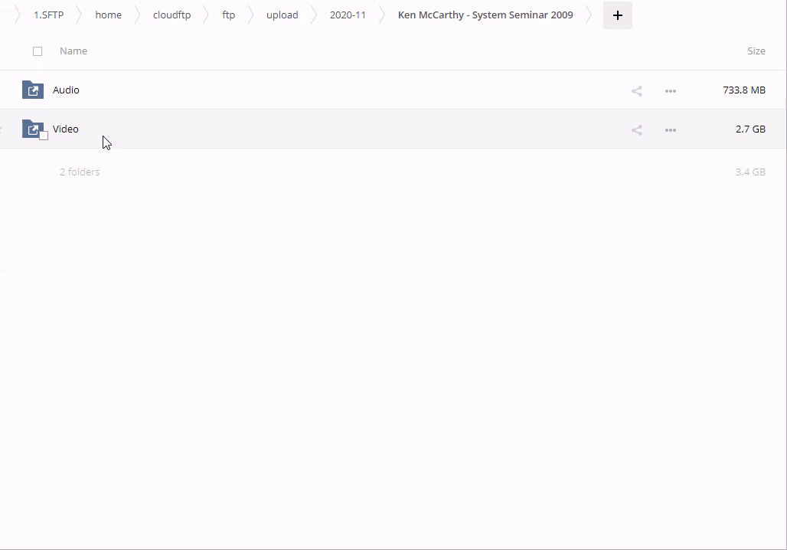
Task: Sort files by Size column
Action: [x=756, y=51]
